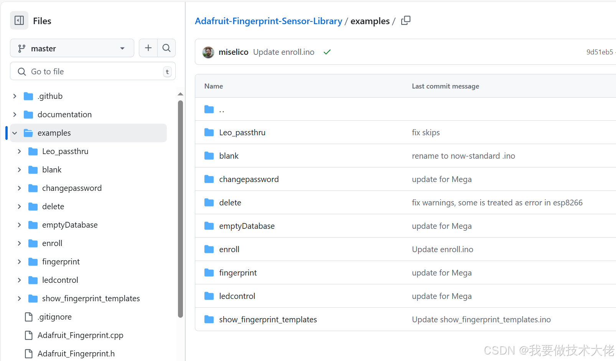Open miselico's avatar image
The width and height of the screenshot is (616, 361).
[x=208, y=52]
